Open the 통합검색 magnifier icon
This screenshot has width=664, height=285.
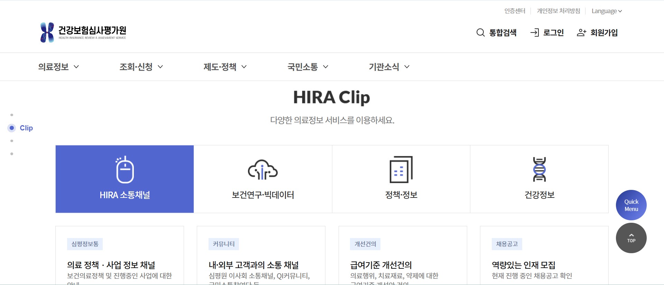480,33
